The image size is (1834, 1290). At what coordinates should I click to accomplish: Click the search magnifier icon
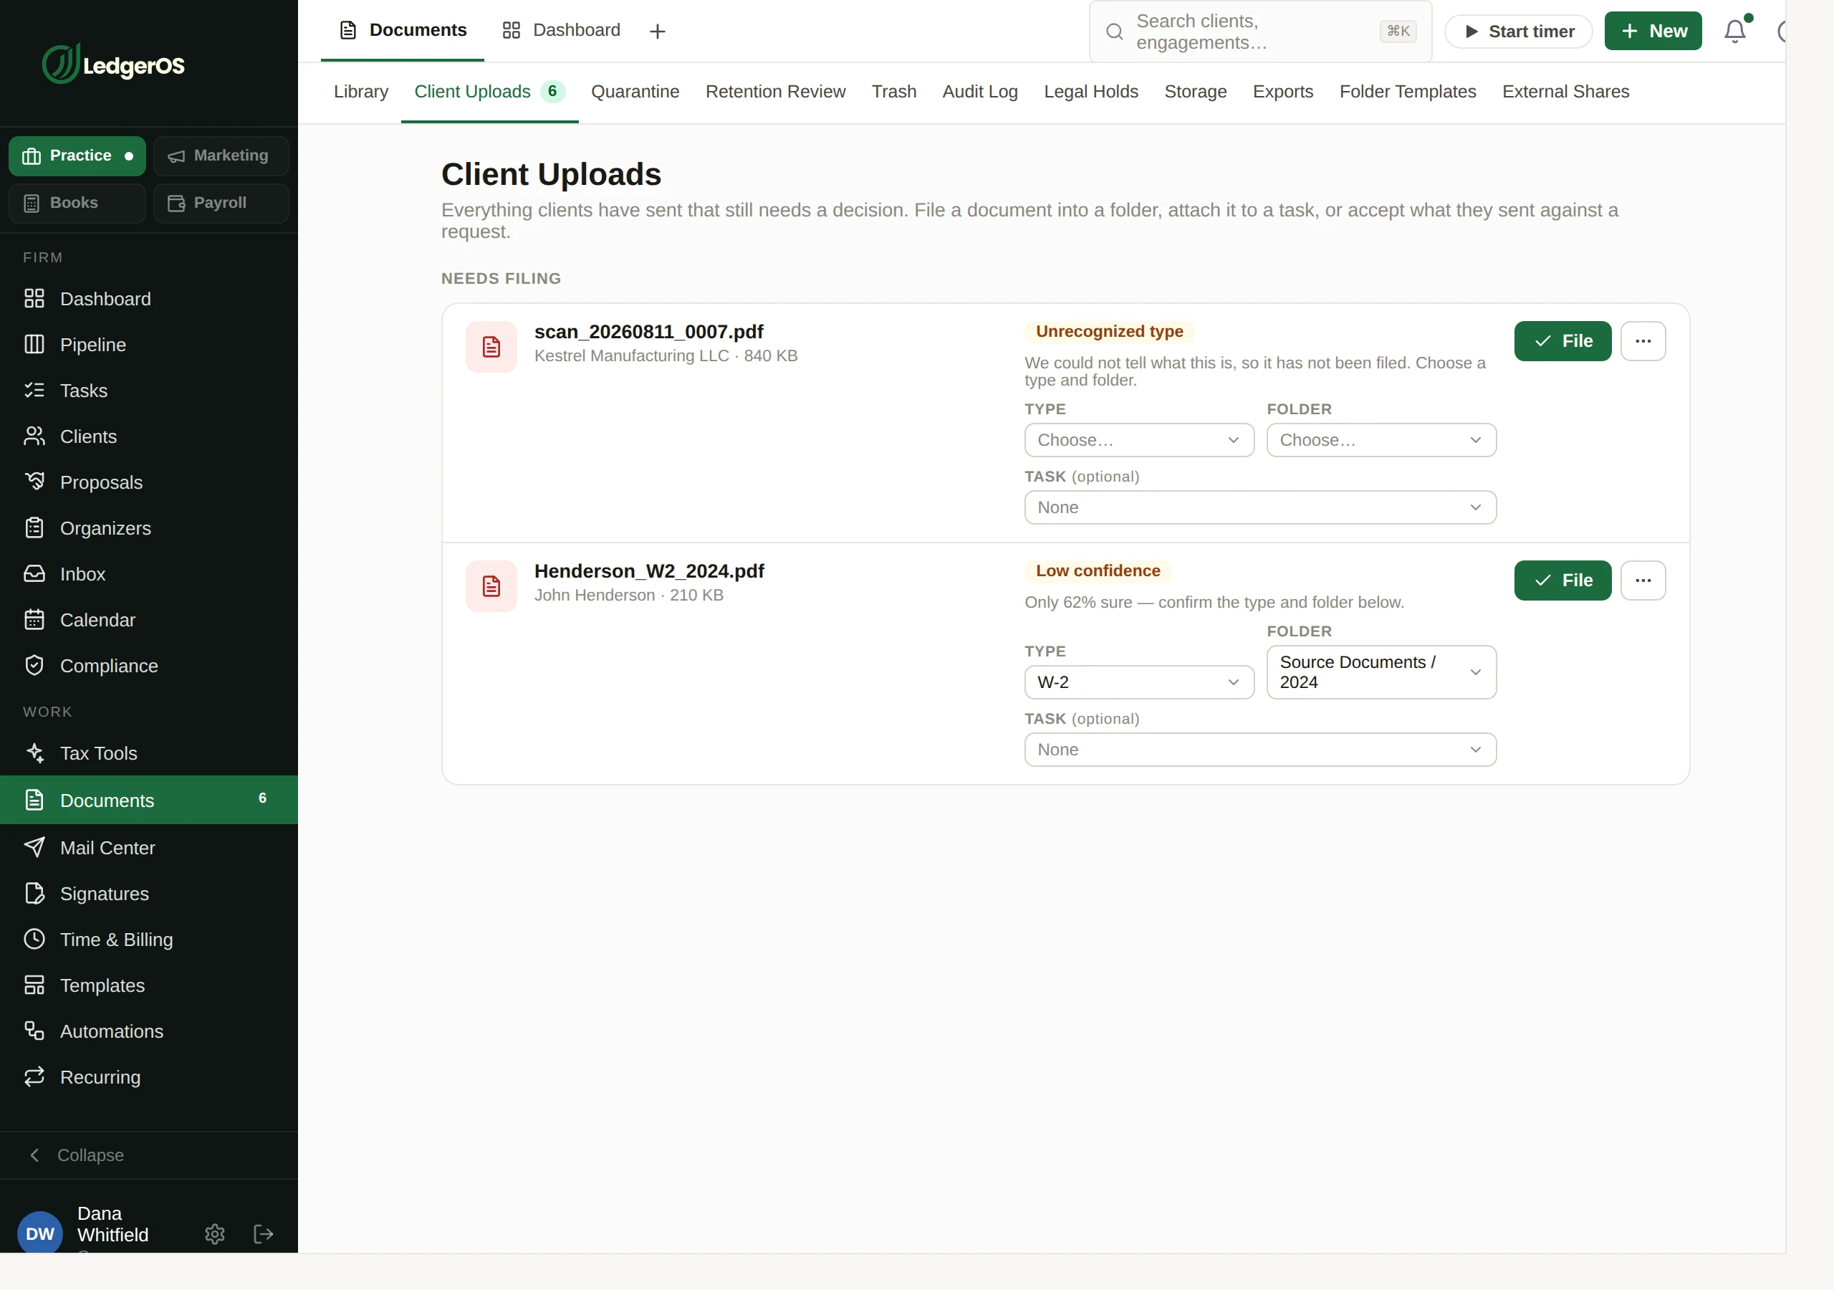(x=1114, y=32)
